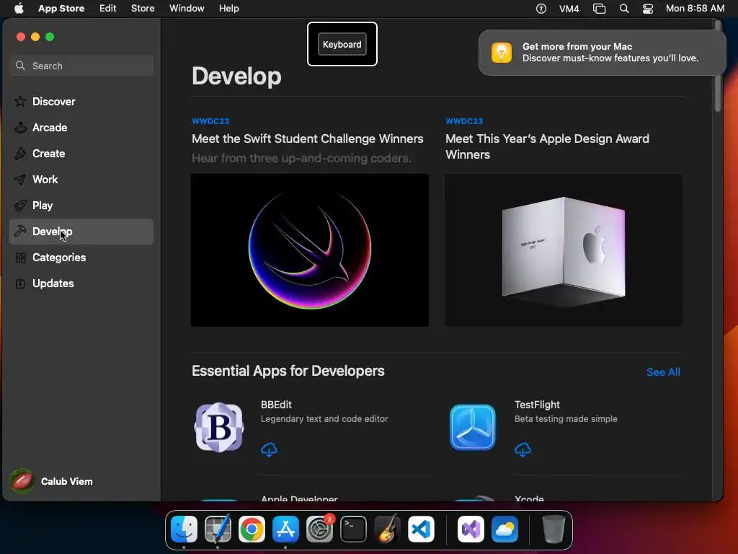
Task: Click the TestFlight app icon
Action: point(473,427)
